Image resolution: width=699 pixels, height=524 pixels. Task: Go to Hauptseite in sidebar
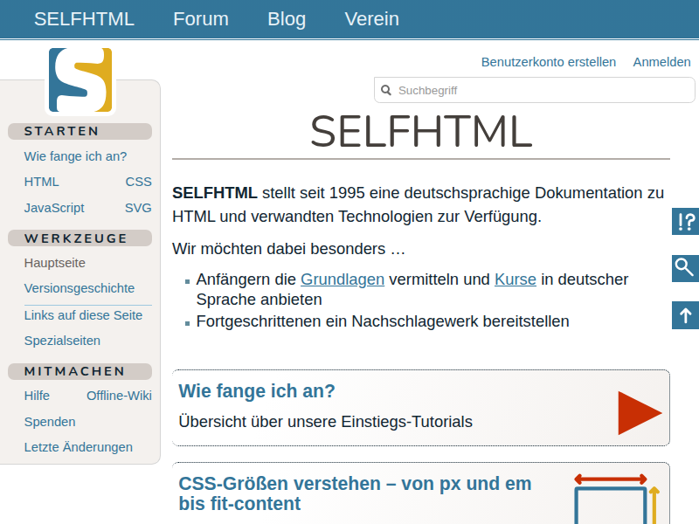54,263
